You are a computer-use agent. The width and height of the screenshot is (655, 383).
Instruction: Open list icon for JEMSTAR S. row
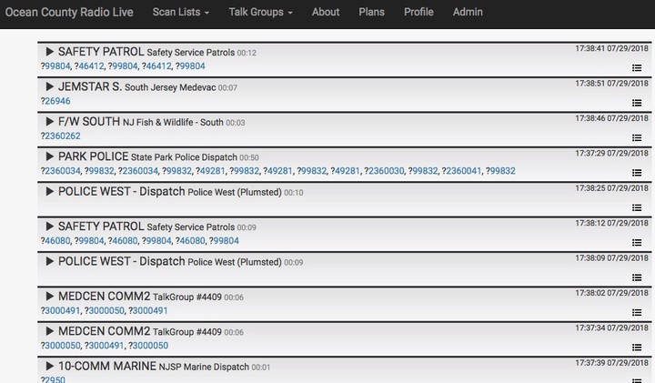tap(637, 103)
